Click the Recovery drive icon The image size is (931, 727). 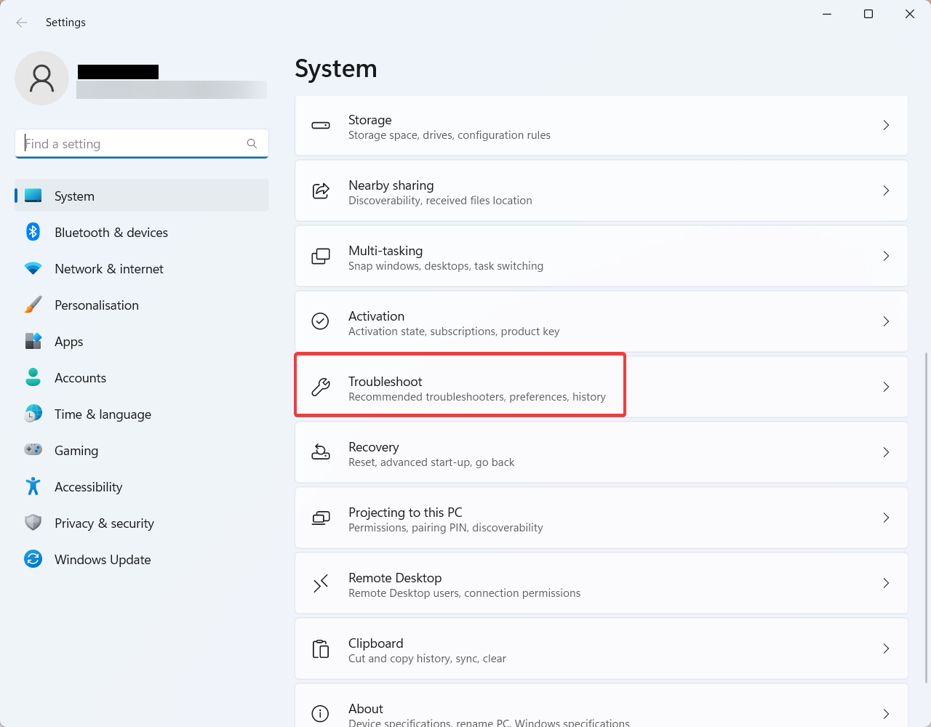tap(321, 452)
